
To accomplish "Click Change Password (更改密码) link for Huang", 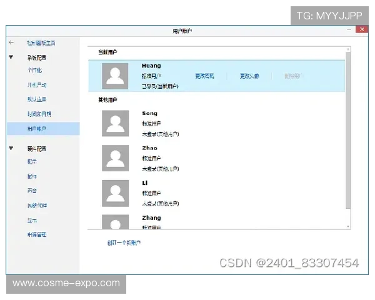I will coord(204,76).
